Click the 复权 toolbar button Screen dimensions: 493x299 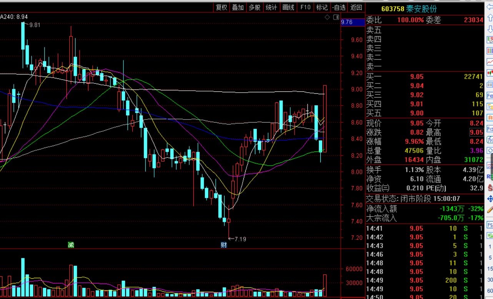[x=222, y=7]
